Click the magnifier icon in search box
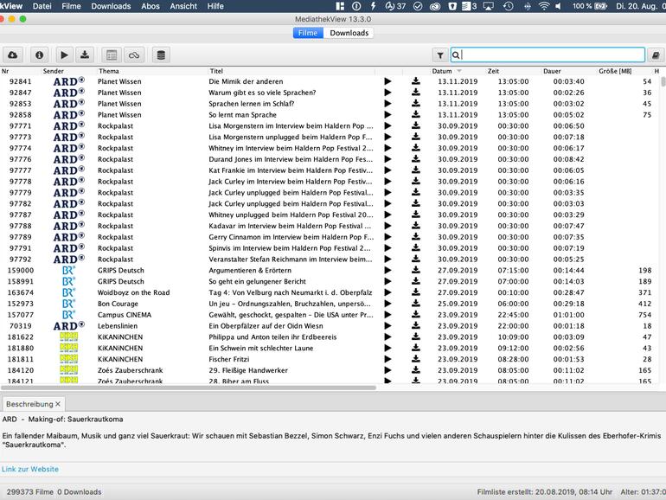This screenshot has height=500, width=666. point(456,54)
